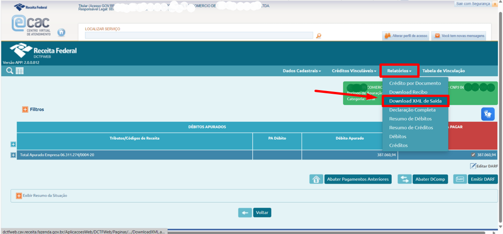Click the search magnifier beside Localizar Serviço
Screen dimensions: 503x234
coord(318,36)
